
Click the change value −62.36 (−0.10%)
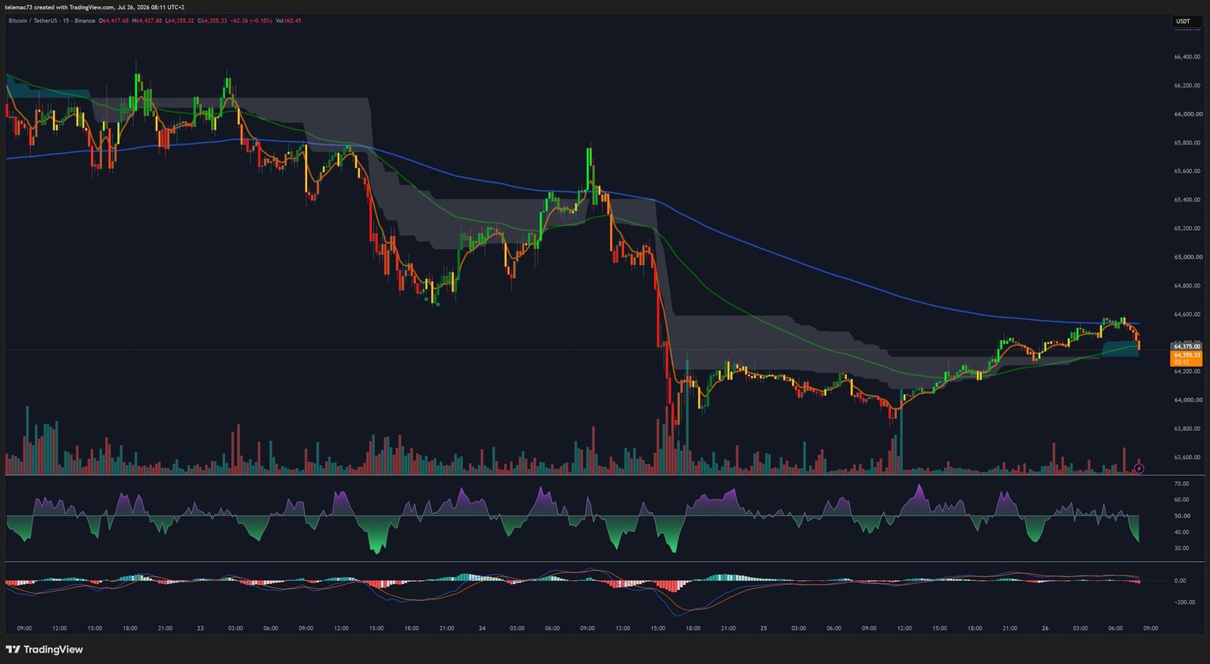click(x=251, y=20)
